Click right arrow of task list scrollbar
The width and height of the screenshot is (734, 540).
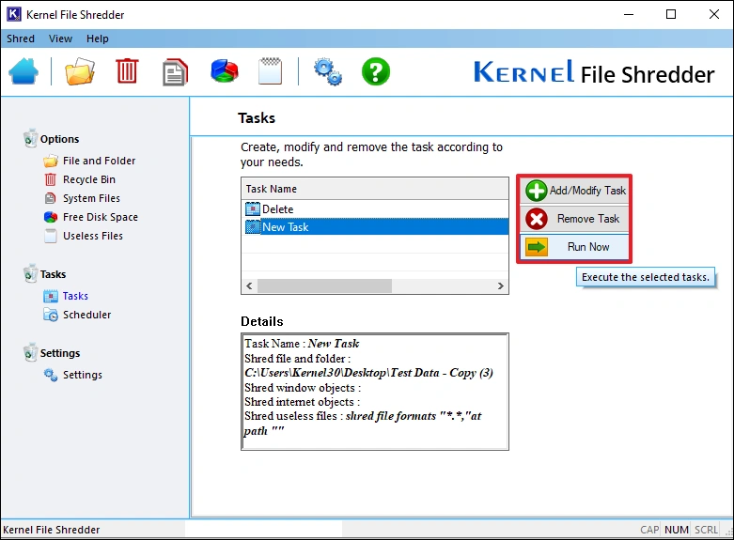pyautogui.click(x=502, y=285)
